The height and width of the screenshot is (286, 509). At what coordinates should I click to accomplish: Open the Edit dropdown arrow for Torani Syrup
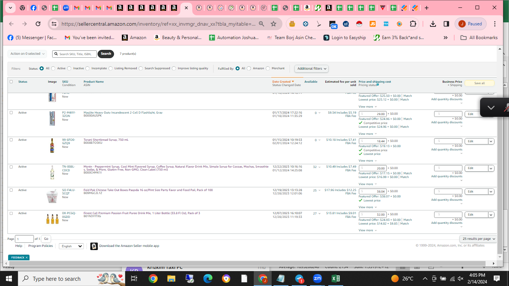pyautogui.click(x=491, y=141)
